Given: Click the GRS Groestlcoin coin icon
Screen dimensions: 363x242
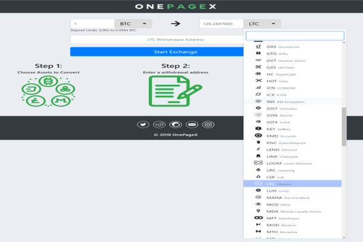Looking at the screenshot, I should point(258,47).
